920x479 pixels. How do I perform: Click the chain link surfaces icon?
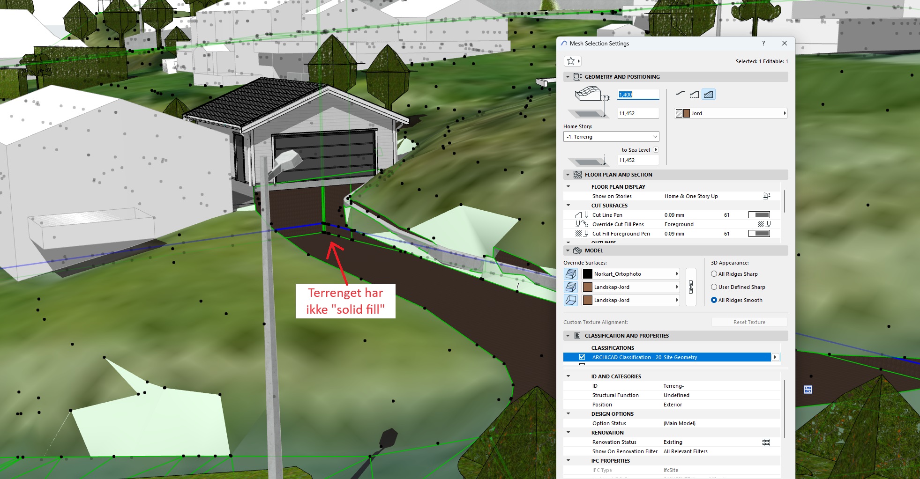click(x=691, y=287)
